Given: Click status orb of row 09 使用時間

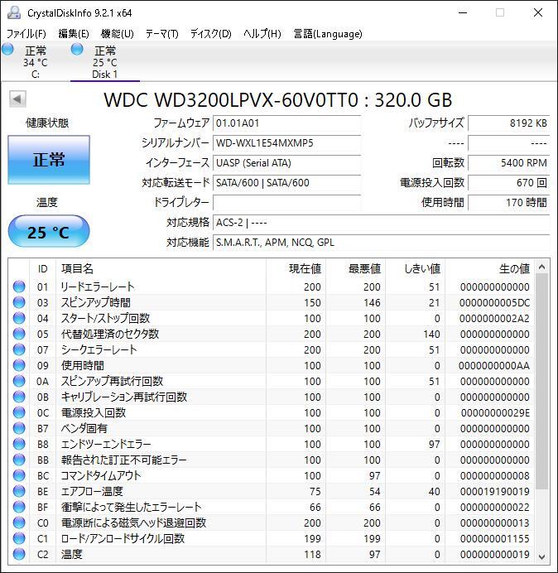Looking at the screenshot, I should click(x=19, y=365).
